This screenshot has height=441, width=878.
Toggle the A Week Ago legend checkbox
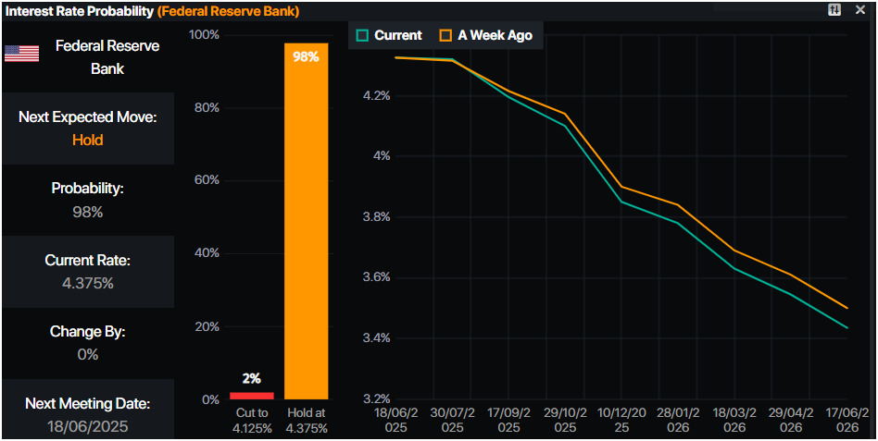[x=445, y=35]
